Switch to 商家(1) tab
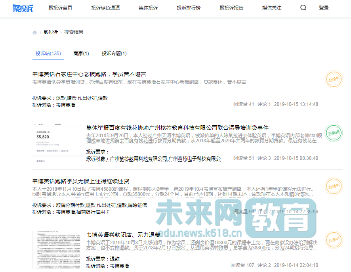Screen dimensions: 351x272 coord(81,54)
